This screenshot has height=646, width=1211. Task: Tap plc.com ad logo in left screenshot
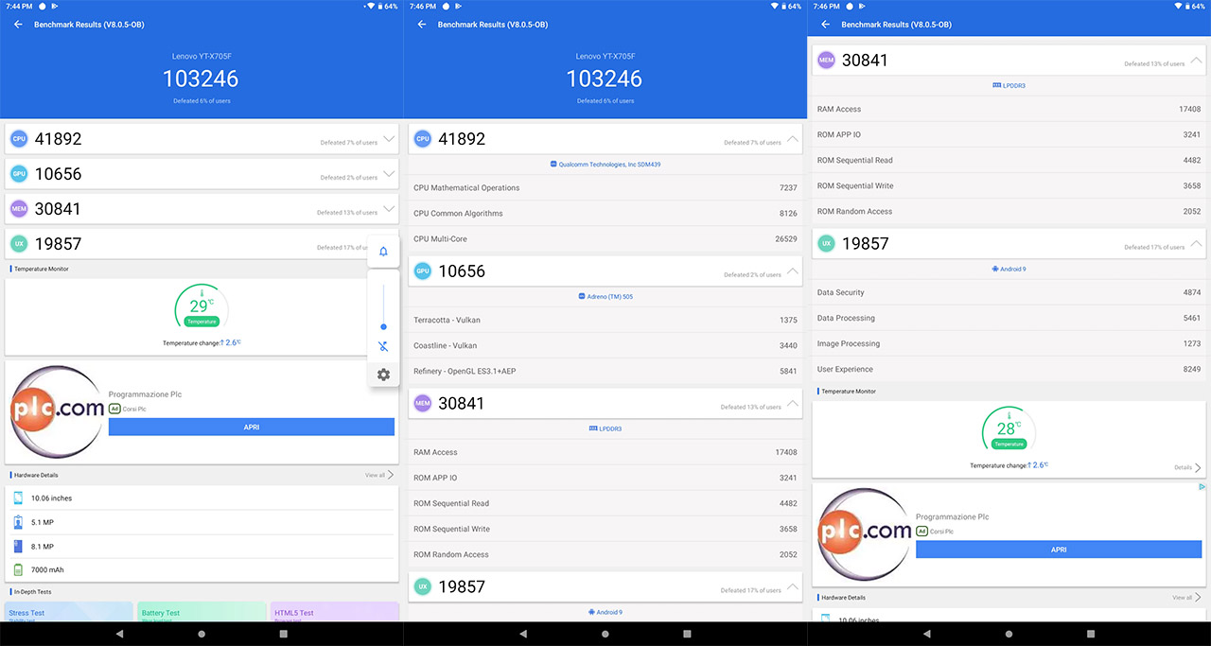click(57, 411)
